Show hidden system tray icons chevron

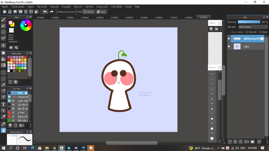(x=218, y=148)
